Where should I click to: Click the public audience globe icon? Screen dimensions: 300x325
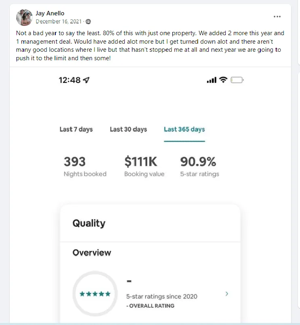tap(88, 21)
